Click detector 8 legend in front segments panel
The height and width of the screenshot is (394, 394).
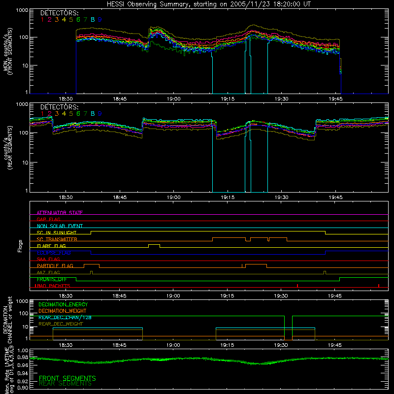pos(93,20)
